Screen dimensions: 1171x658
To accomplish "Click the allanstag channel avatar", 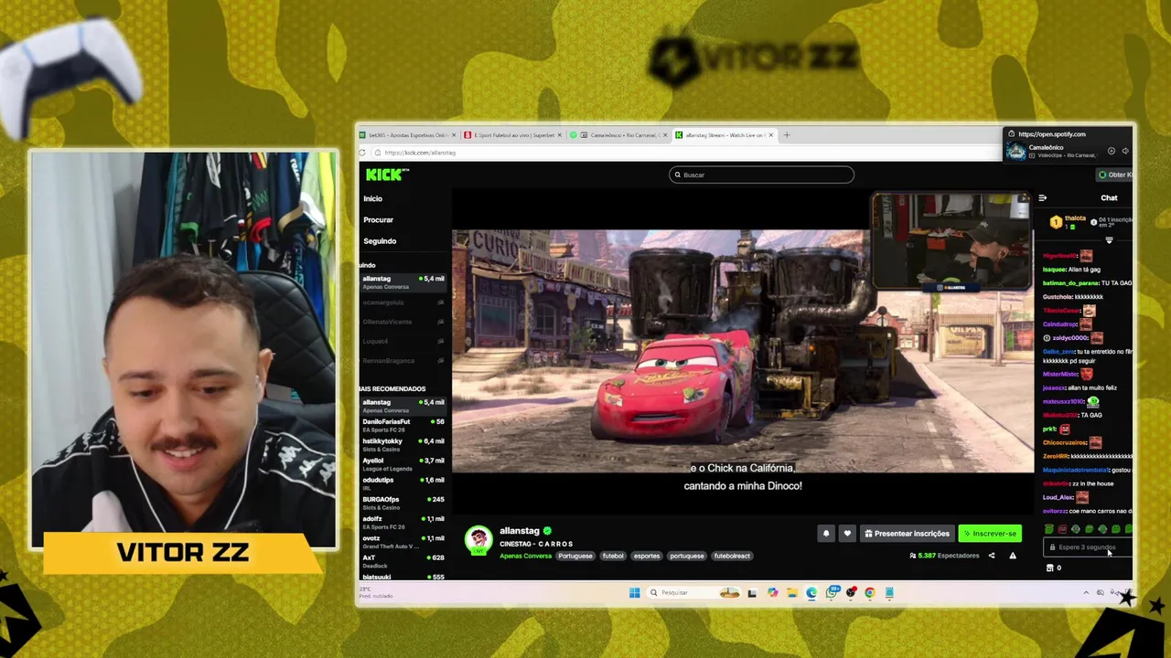I will (x=478, y=540).
